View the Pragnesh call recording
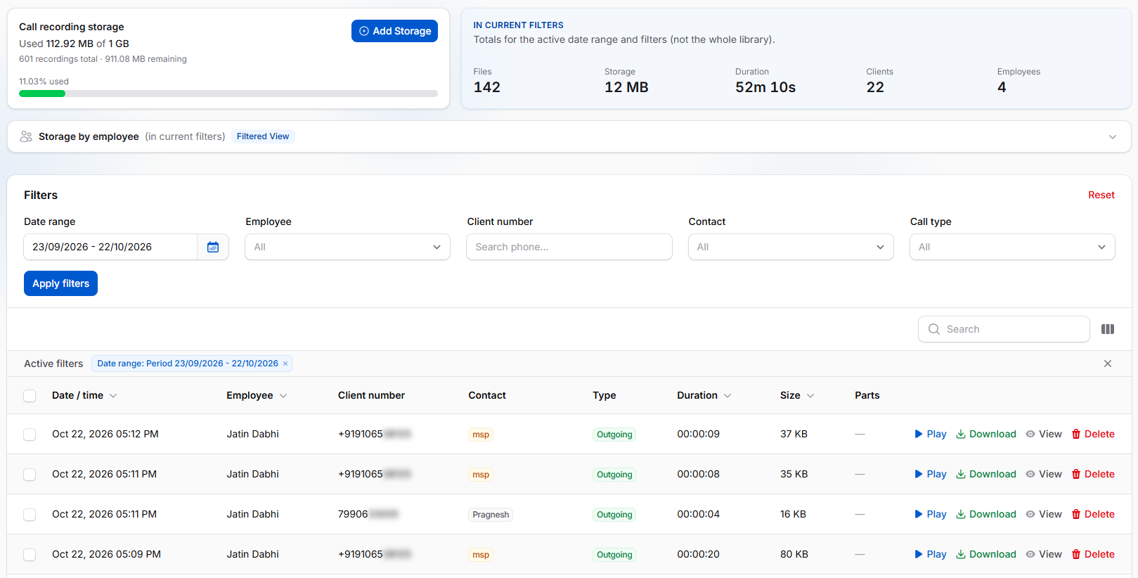The image size is (1138, 578). point(1044,514)
